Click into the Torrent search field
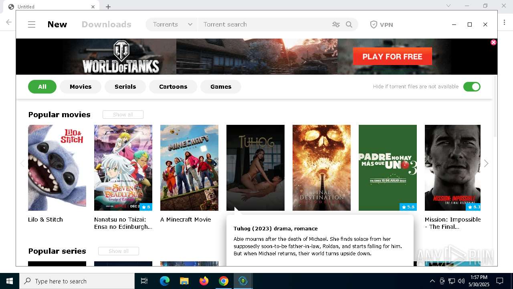 (x=265, y=24)
